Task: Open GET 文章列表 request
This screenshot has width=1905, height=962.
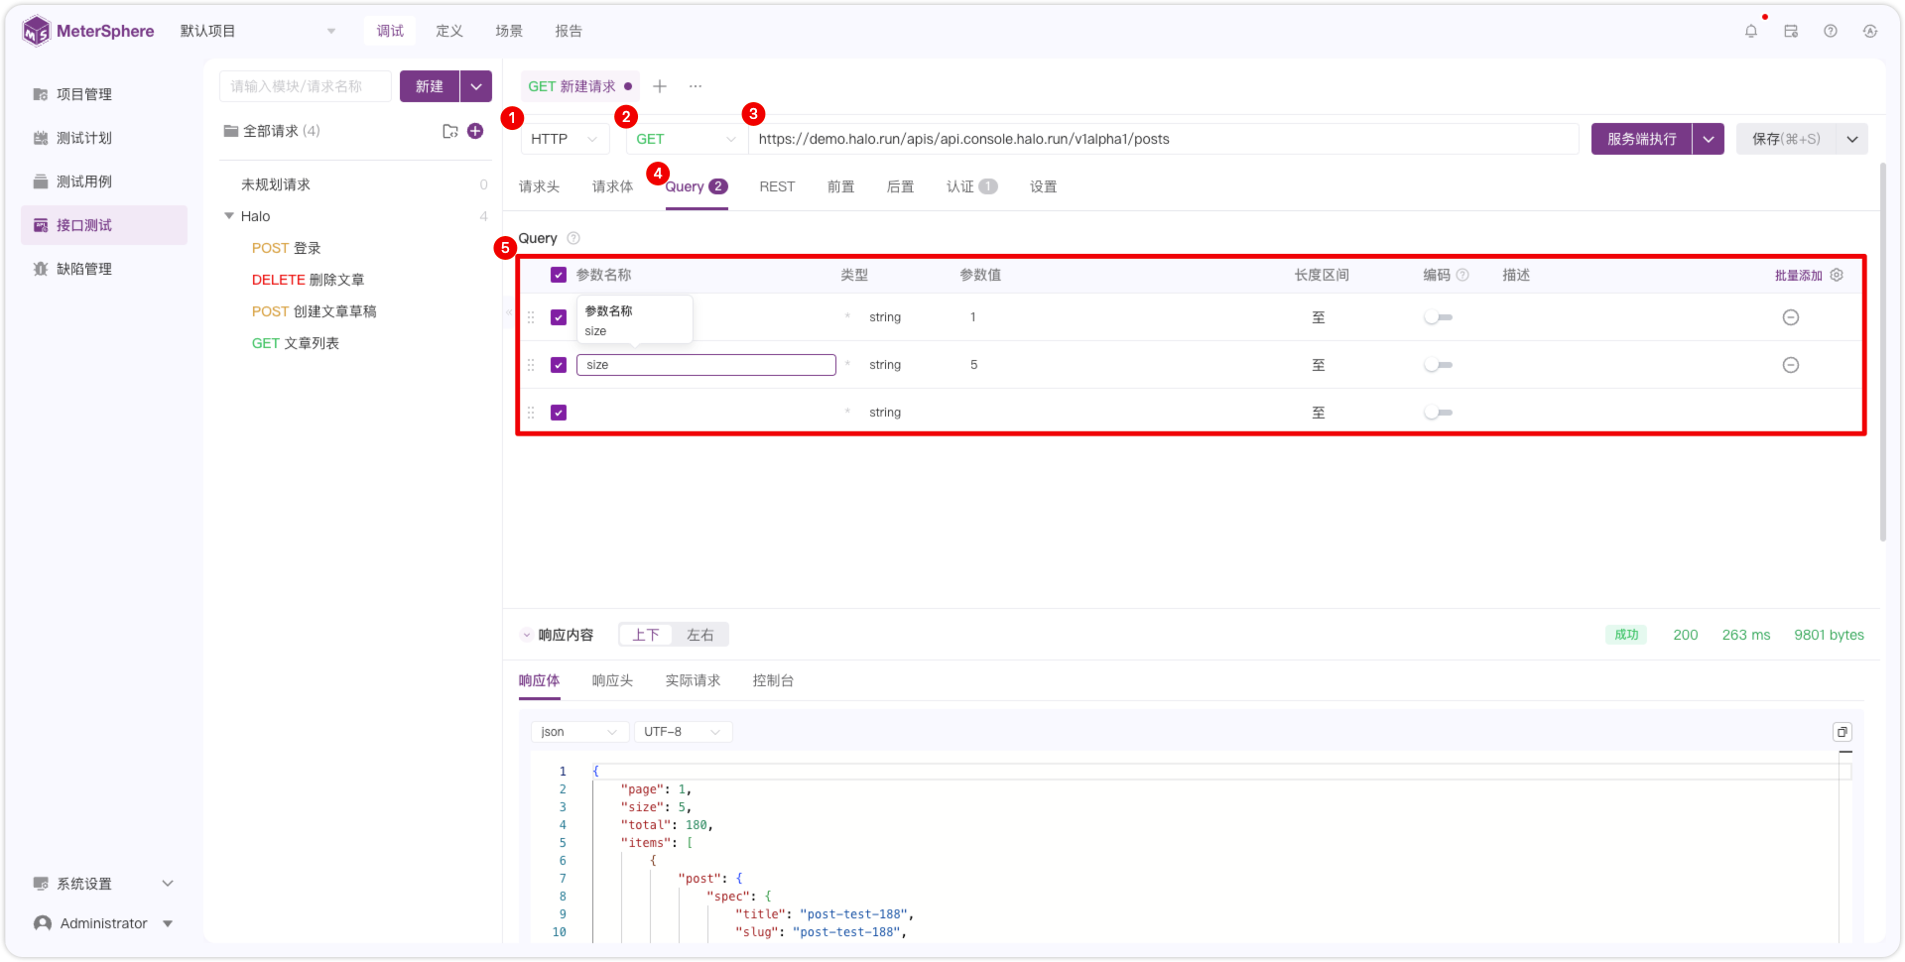Action: pyautogui.click(x=296, y=343)
